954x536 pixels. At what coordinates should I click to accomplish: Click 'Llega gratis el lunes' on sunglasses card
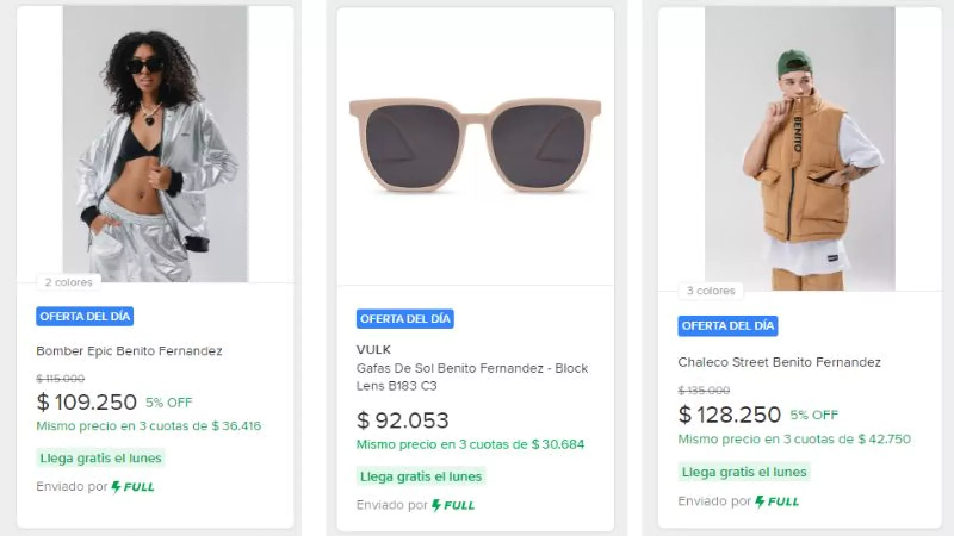point(421,476)
